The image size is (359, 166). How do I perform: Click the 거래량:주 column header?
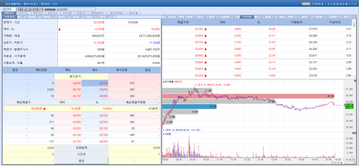click(297, 22)
